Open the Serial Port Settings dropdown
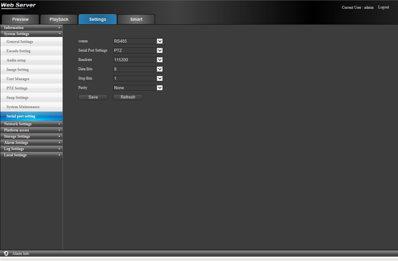Image resolution: width=398 pixels, height=261 pixels. 138,50
